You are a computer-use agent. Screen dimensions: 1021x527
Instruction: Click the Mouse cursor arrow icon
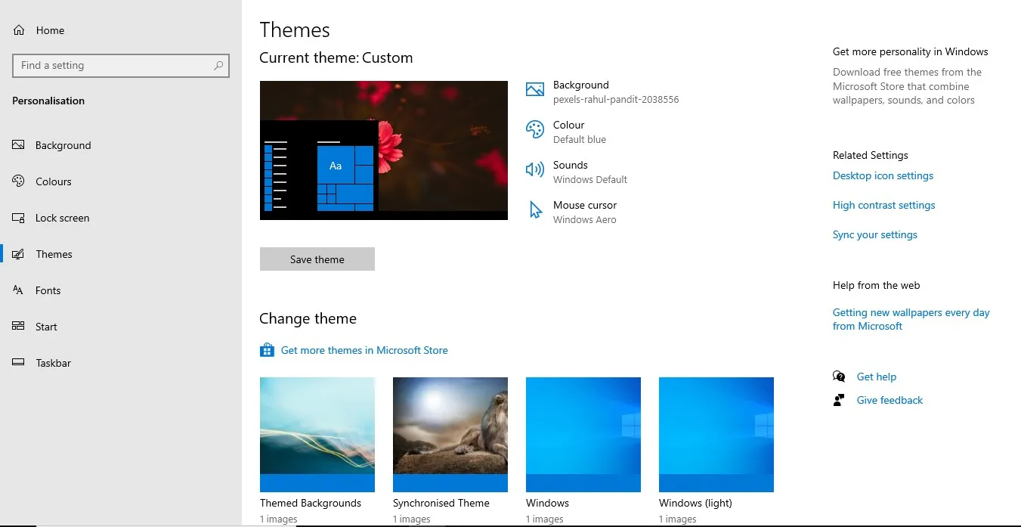pos(536,210)
